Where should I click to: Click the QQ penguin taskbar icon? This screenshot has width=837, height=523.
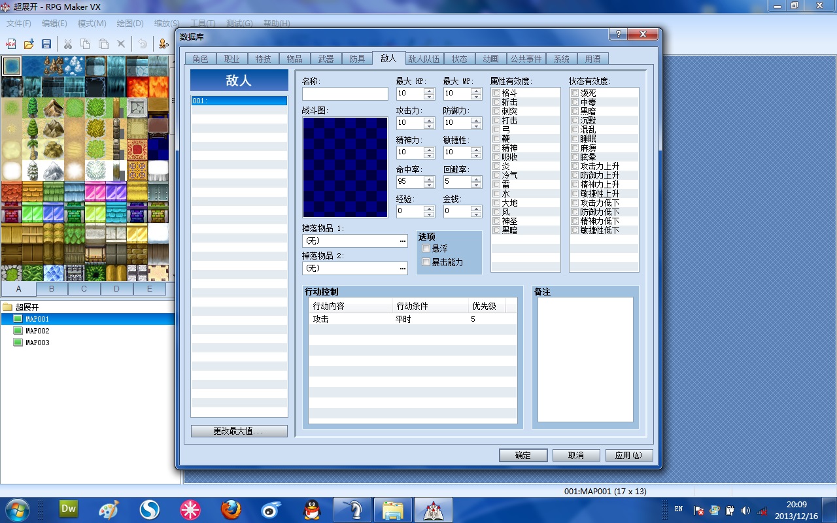tap(313, 509)
